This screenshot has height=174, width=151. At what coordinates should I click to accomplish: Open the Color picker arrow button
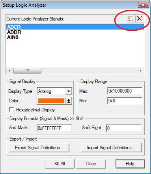(69, 101)
